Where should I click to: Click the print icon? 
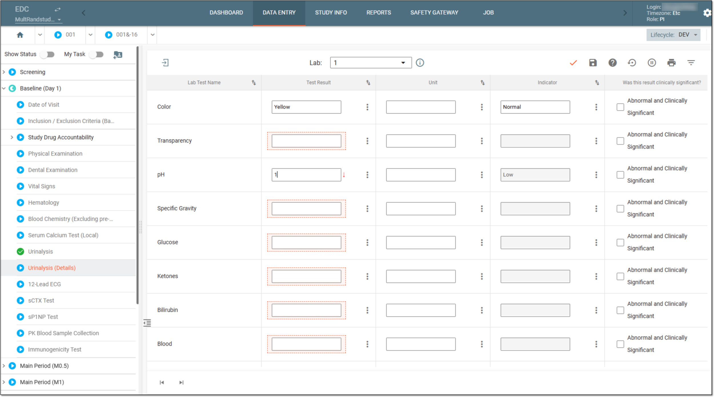pos(671,63)
